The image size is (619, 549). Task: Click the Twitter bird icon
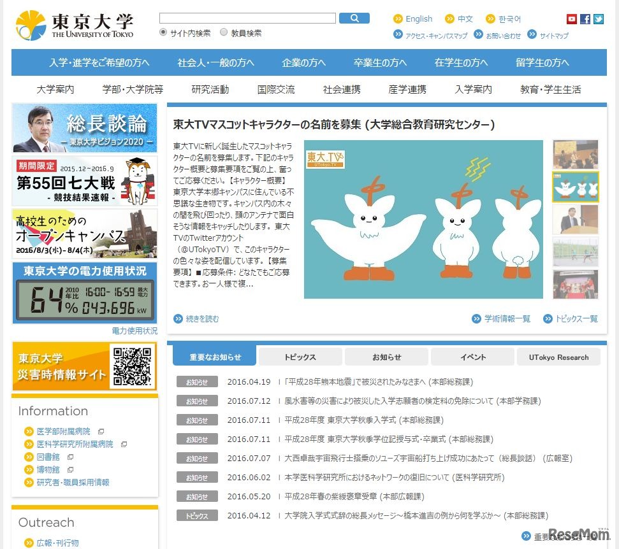coord(599,18)
